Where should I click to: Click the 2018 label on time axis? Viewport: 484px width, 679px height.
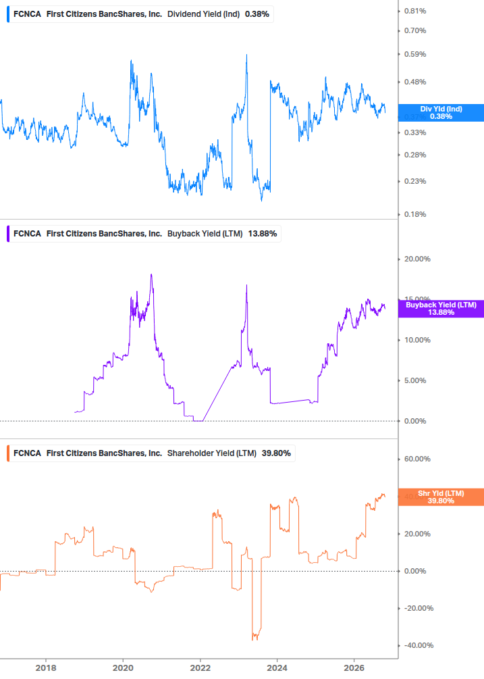(46, 668)
